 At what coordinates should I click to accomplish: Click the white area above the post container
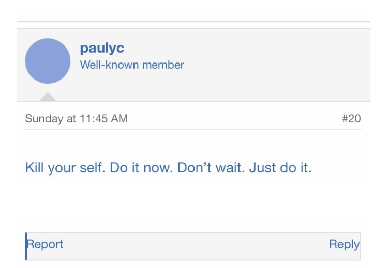(191, 13)
